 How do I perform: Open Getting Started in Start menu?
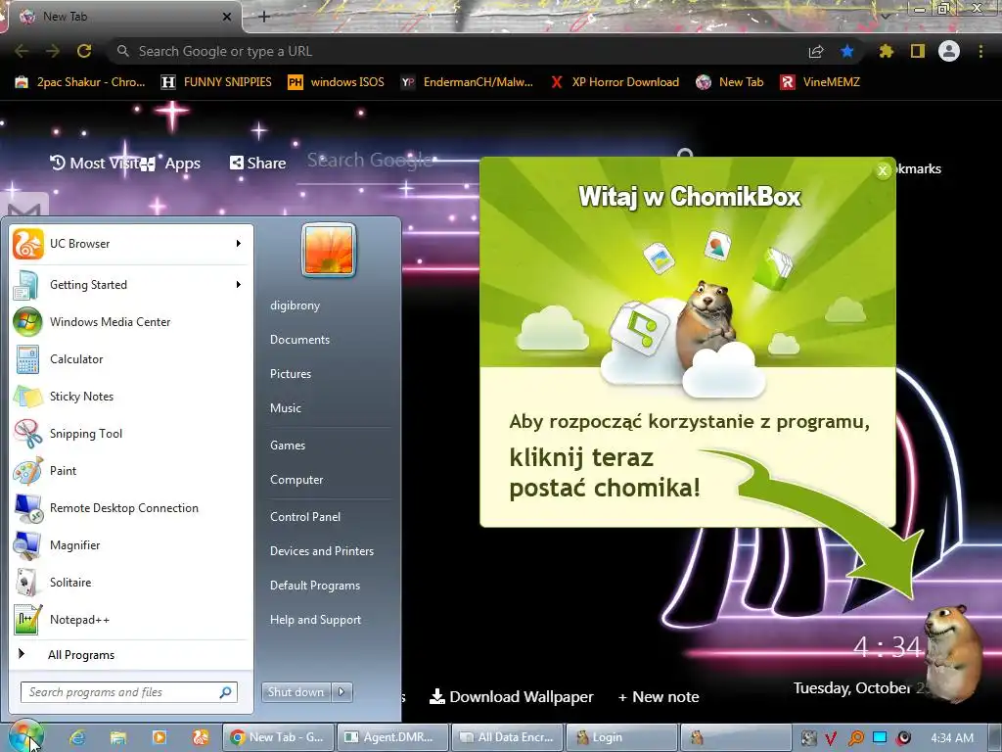[x=130, y=285]
